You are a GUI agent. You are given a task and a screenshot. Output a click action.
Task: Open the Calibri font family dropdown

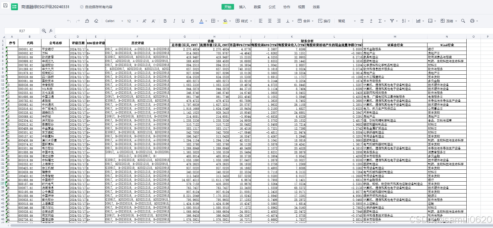pyautogui.click(x=114, y=21)
